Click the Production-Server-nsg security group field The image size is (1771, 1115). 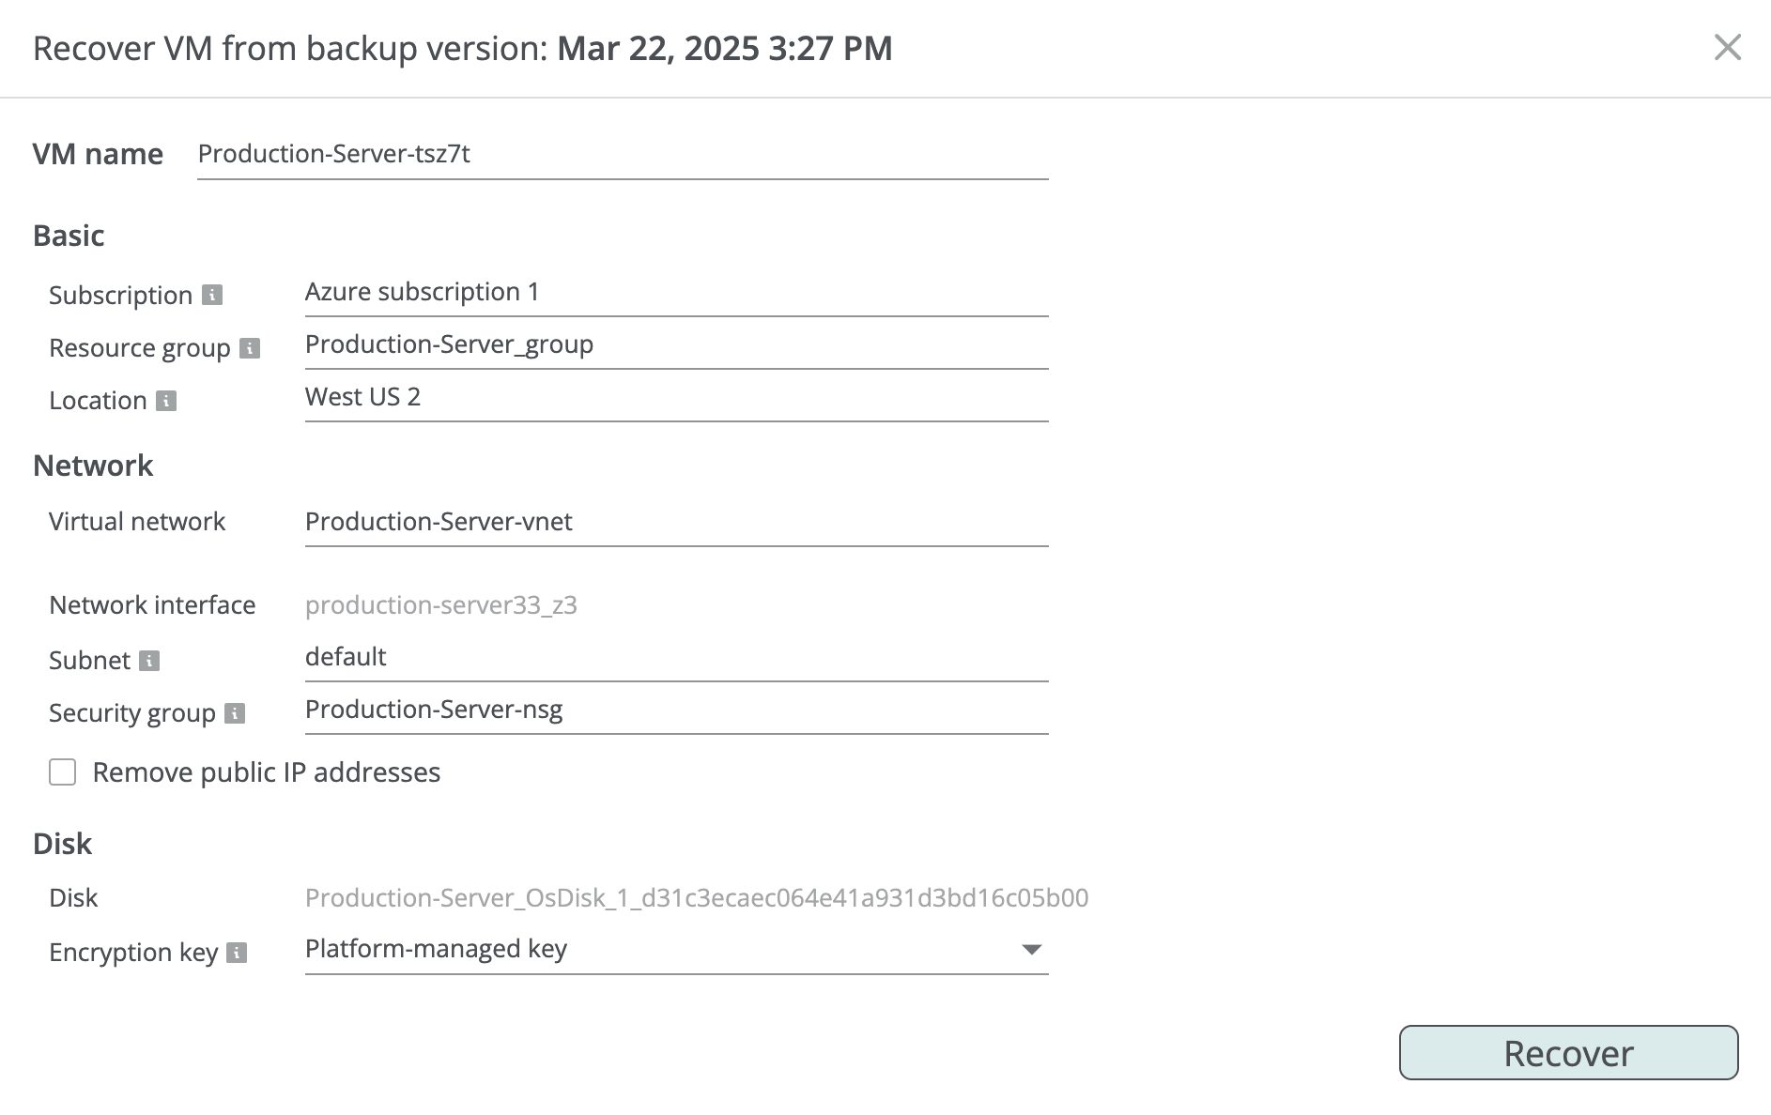point(676,710)
